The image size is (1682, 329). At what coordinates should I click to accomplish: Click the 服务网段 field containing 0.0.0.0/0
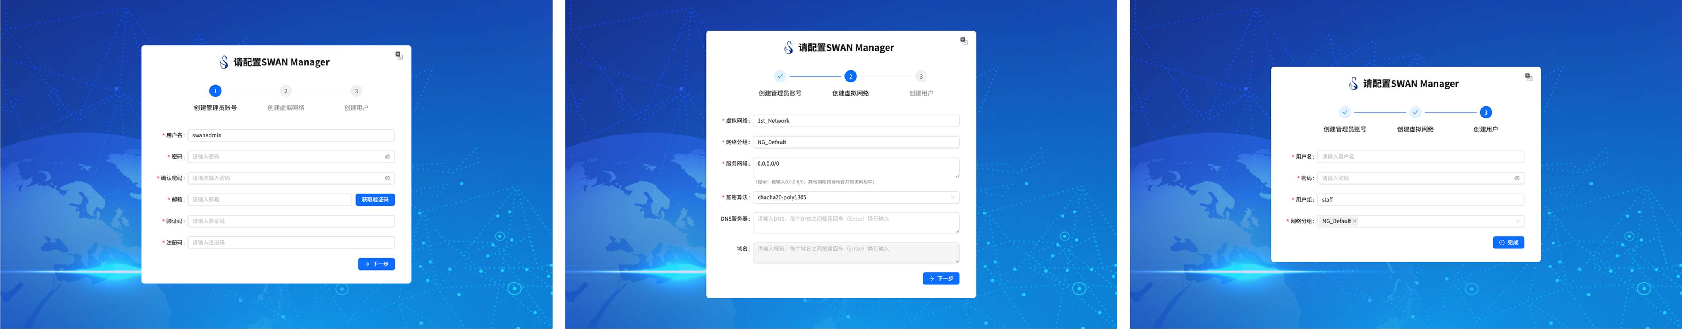[855, 167]
